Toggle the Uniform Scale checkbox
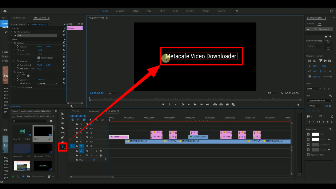Screen dimensions: 336x189 [x=39, y=58]
